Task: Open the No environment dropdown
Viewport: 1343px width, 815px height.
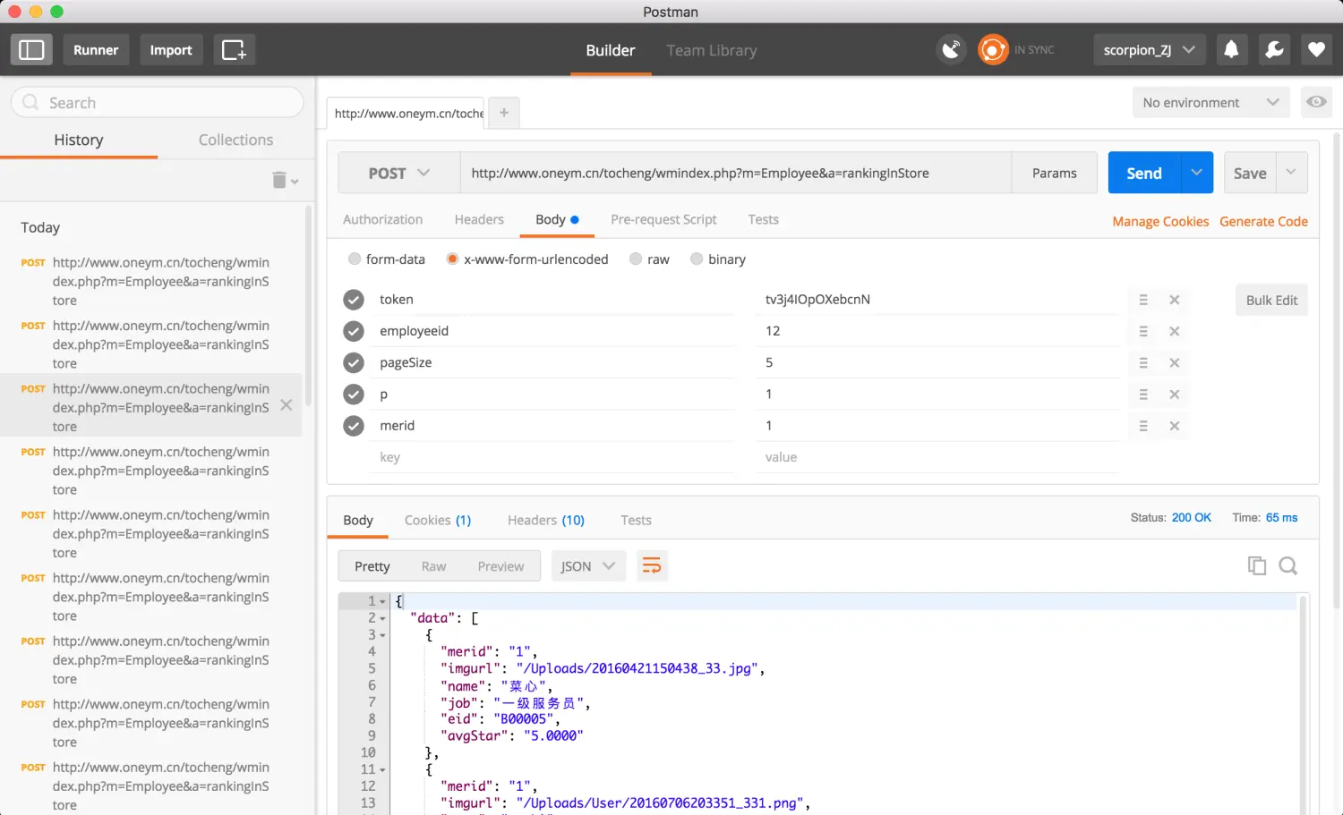Action: pos(1210,102)
